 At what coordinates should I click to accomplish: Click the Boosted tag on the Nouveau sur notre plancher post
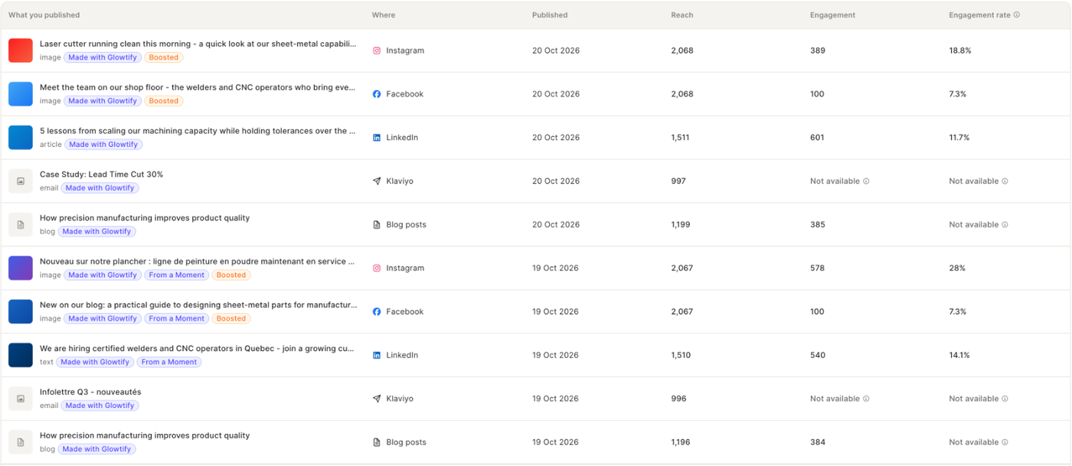pyautogui.click(x=230, y=275)
